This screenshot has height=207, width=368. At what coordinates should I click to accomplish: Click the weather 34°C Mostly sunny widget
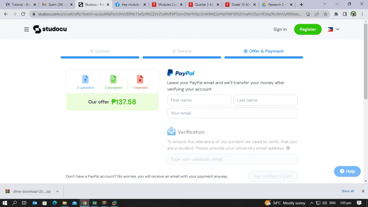285,203
